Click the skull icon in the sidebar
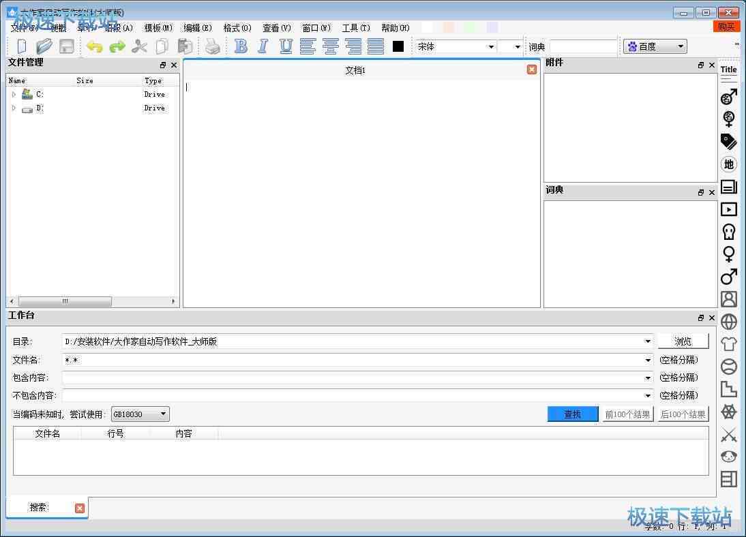 pyautogui.click(x=728, y=232)
